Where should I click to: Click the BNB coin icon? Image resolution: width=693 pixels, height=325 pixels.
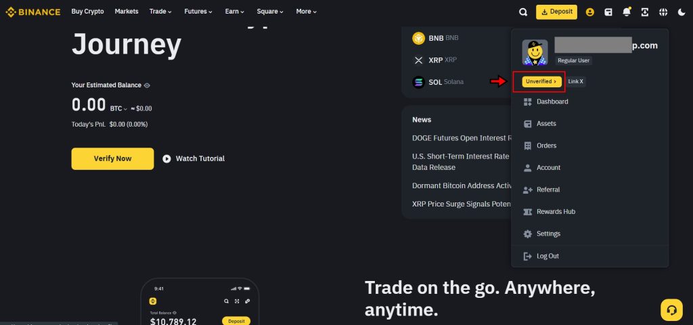click(x=418, y=39)
